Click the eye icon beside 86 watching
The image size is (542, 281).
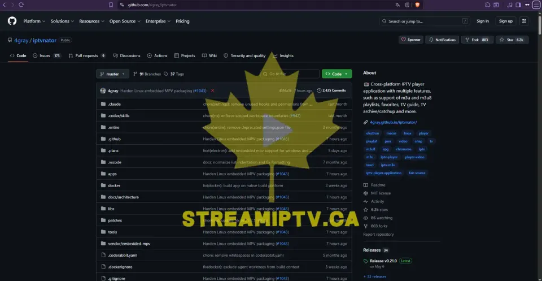[366, 218]
